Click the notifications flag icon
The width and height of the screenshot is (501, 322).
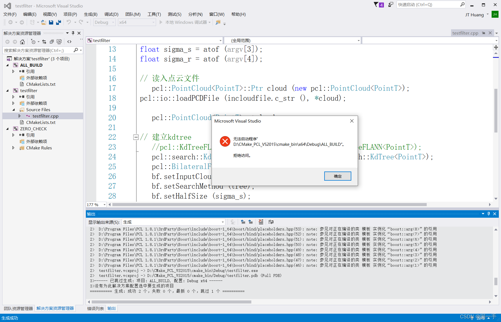(x=376, y=4)
